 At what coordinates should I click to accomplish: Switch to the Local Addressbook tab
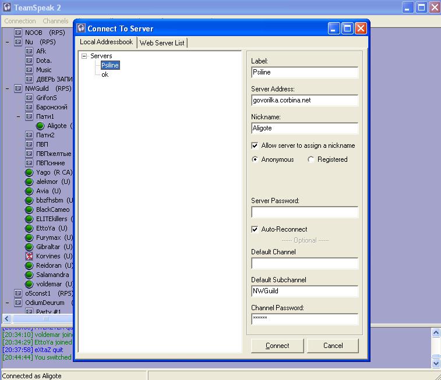(x=106, y=42)
